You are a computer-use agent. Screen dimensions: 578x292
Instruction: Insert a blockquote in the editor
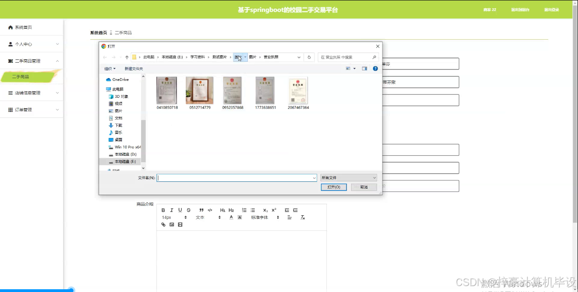201,210
